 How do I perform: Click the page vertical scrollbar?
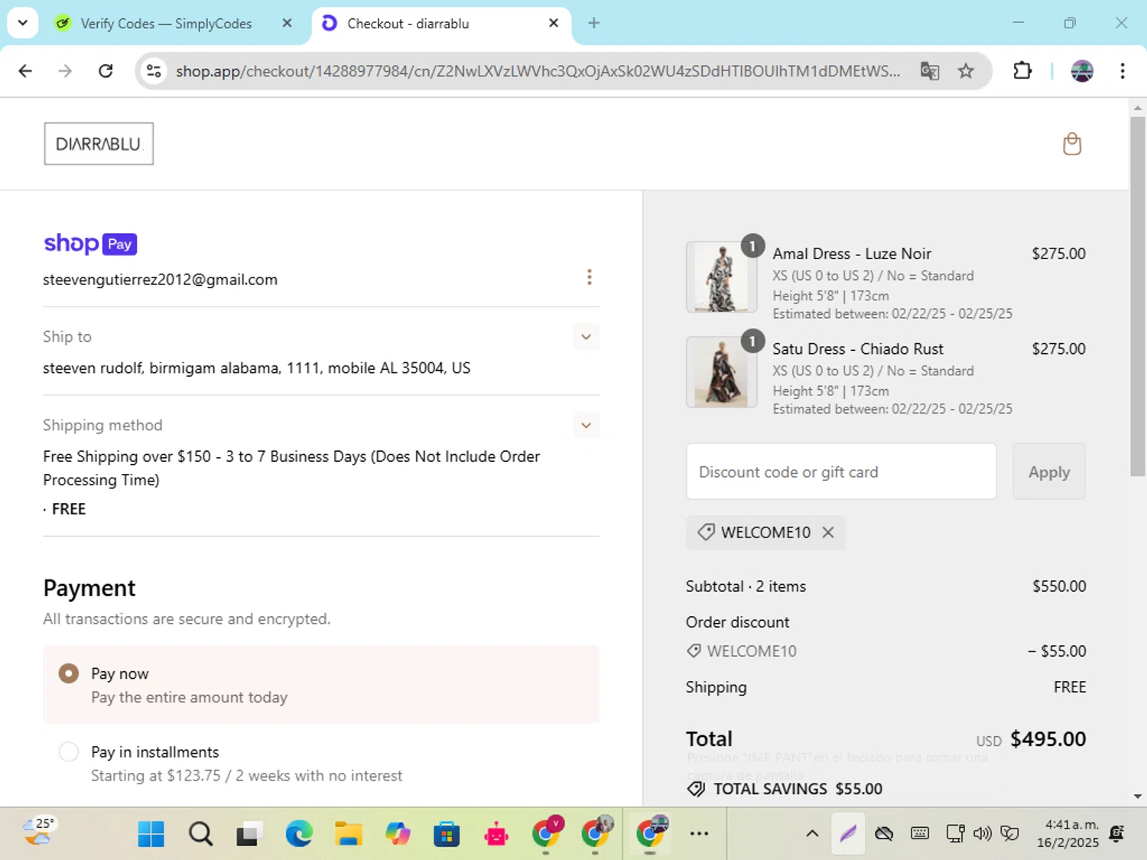pyautogui.click(x=1137, y=296)
